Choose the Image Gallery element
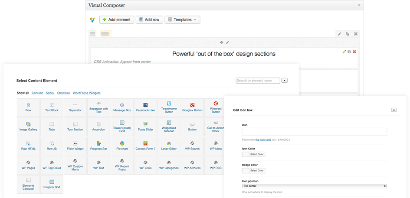This screenshot has width=410, height=198. (28, 127)
